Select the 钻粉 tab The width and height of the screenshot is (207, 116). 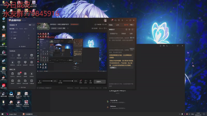pyautogui.click(x=131, y=34)
